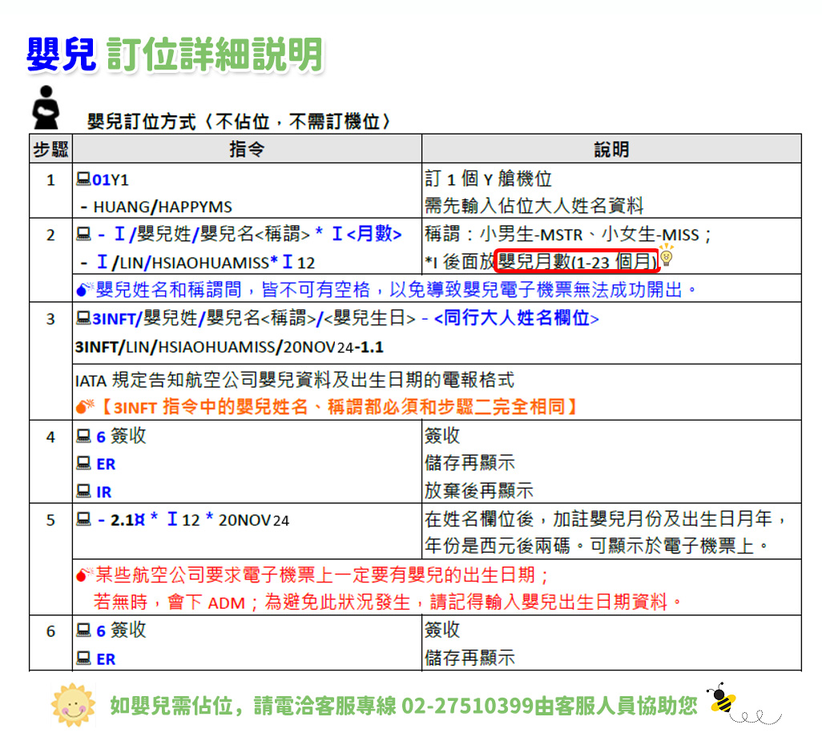Click the red bomb icon before 某些航空公司 note
Image resolution: width=822 pixels, height=749 pixels.
[x=85, y=575]
